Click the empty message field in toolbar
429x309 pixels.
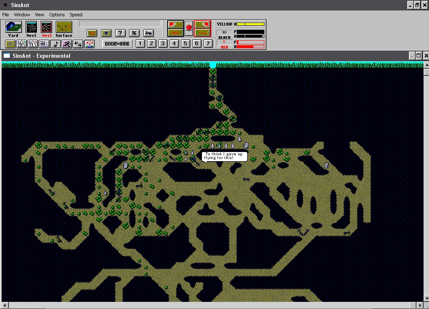coord(120,24)
